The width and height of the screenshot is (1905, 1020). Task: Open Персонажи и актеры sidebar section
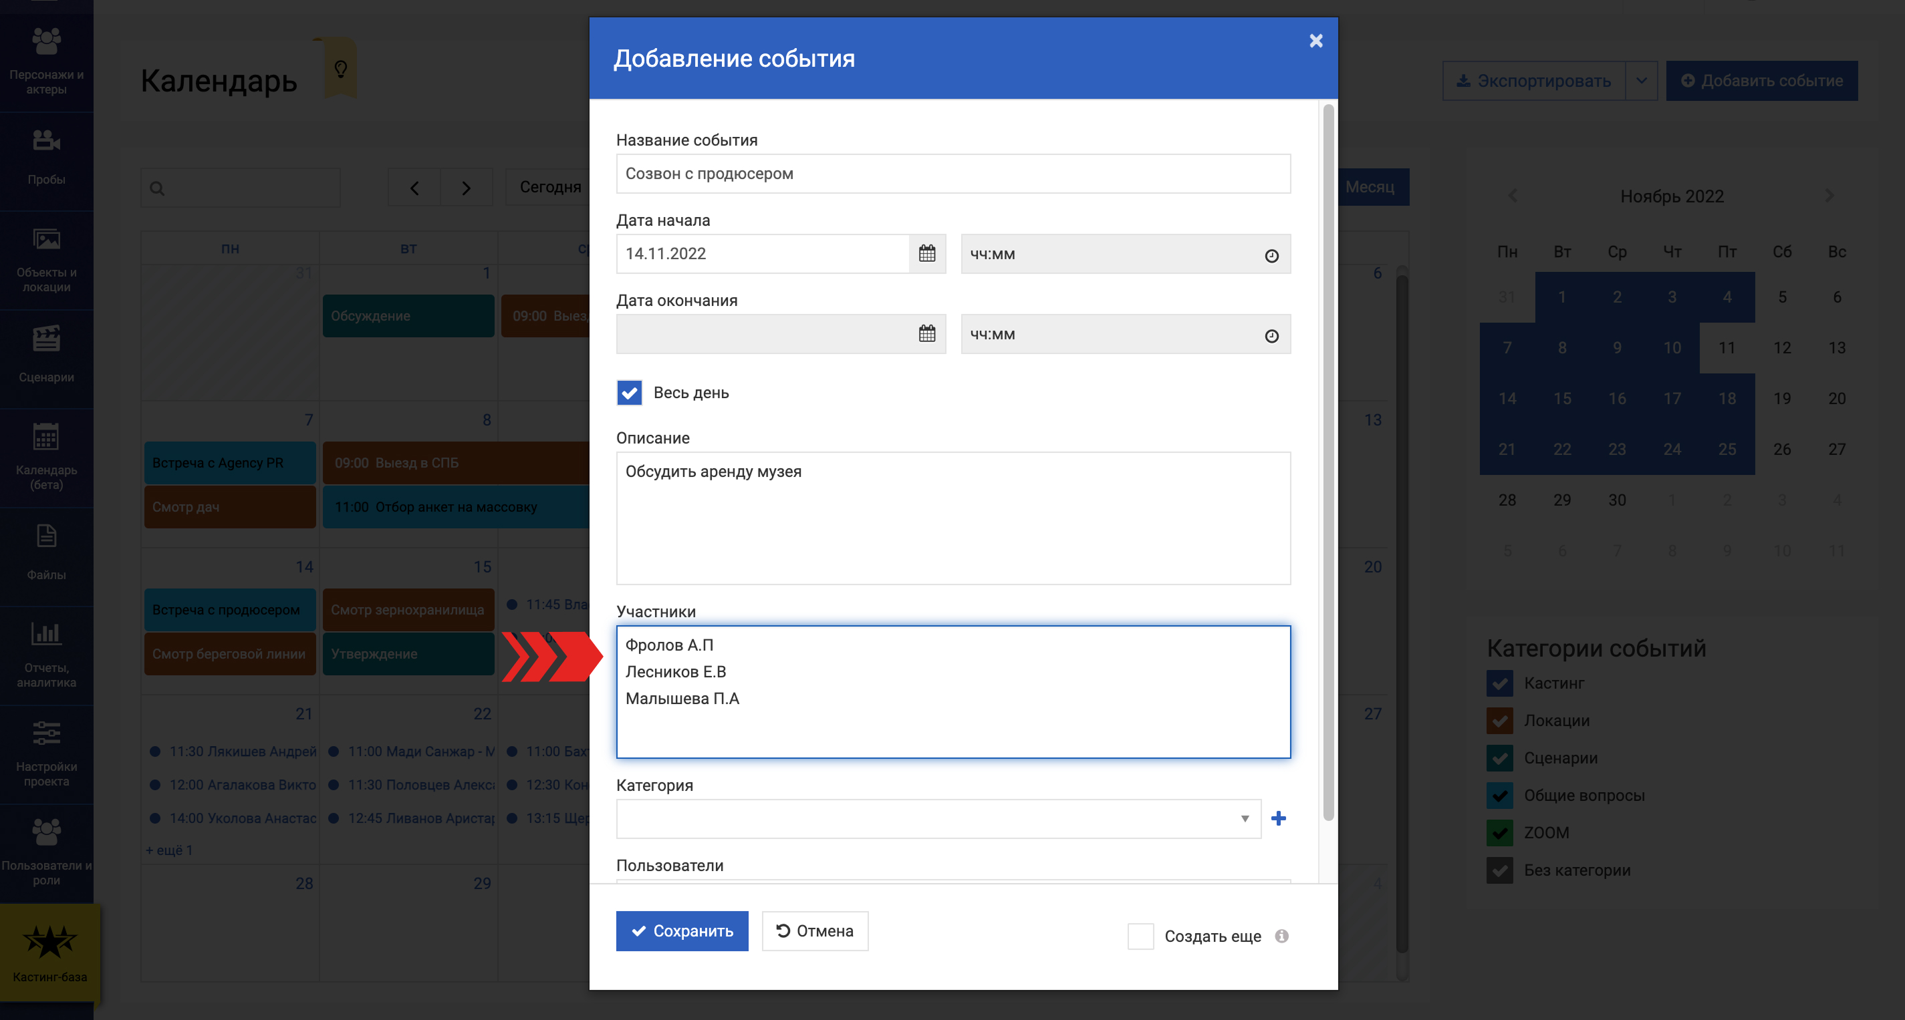[x=47, y=62]
